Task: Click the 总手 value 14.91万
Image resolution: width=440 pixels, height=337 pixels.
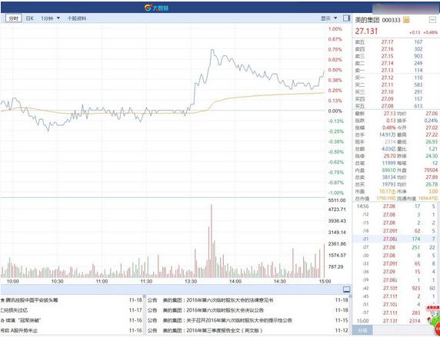Action: [388, 135]
